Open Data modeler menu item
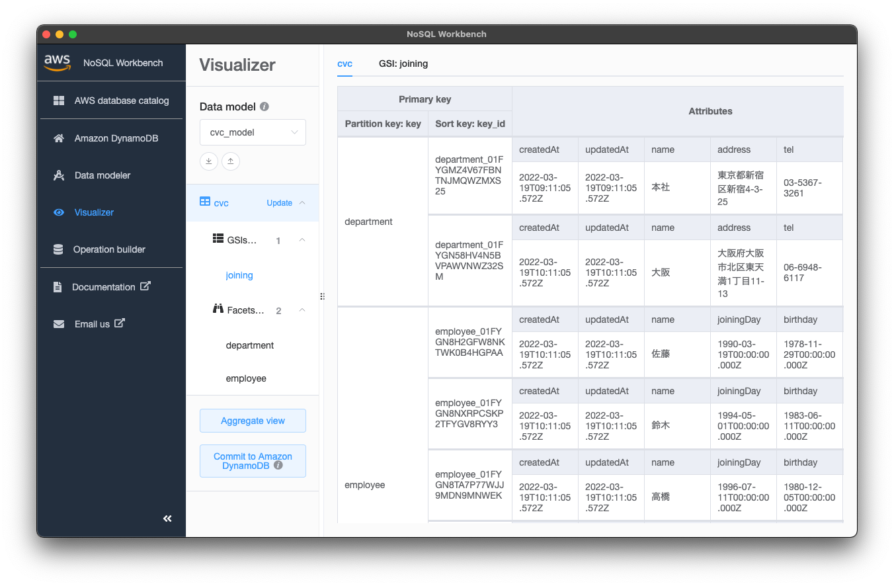The height and width of the screenshot is (586, 894). pyautogui.click(x=111, y=175)
